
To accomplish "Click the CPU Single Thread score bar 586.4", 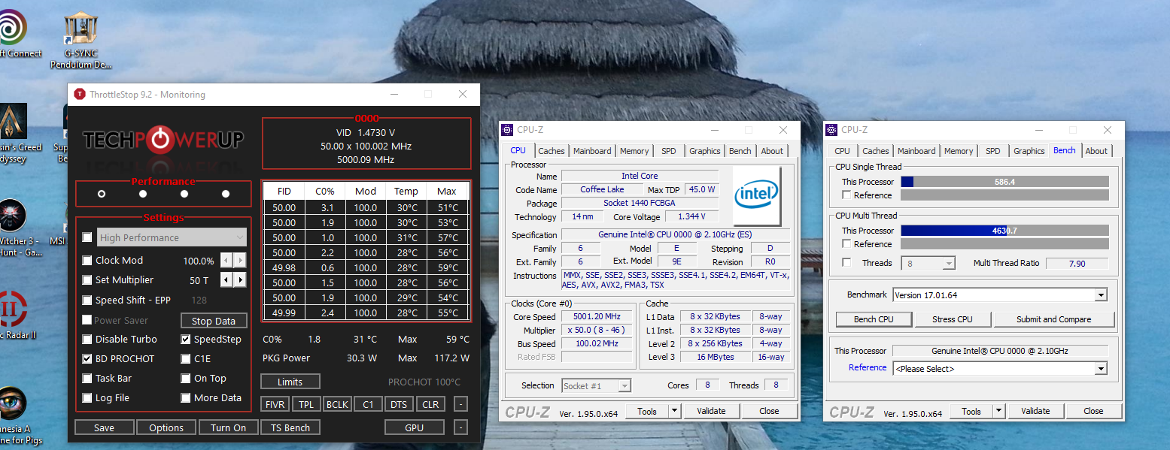I will pos(1004,182).
